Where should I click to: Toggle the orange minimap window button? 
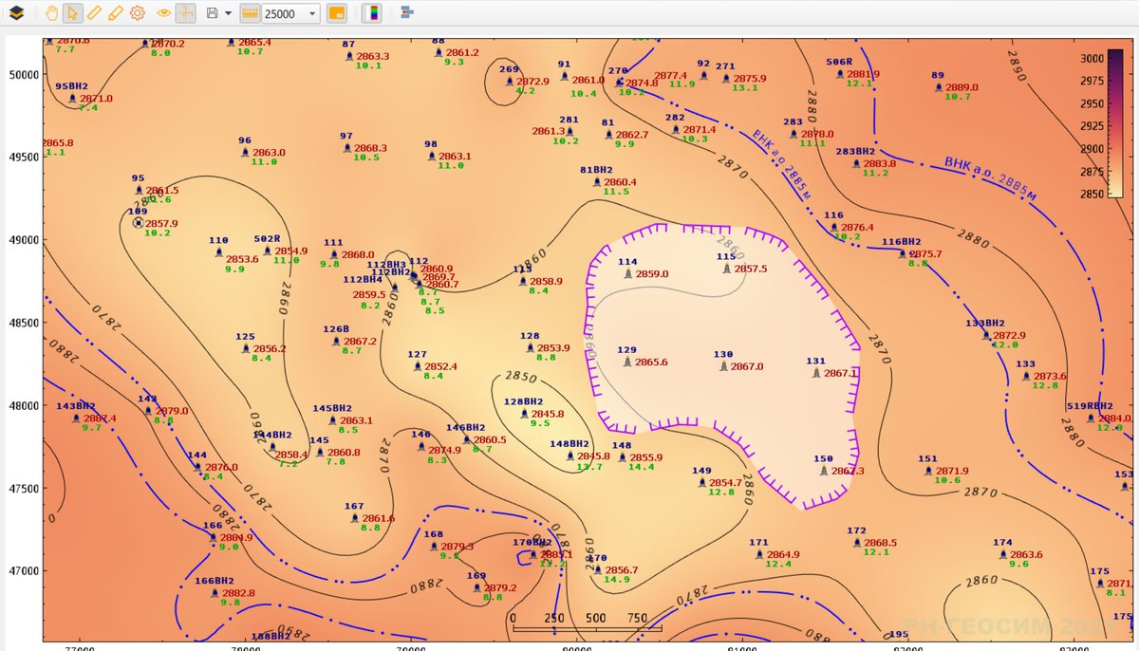tap(336, 13)
